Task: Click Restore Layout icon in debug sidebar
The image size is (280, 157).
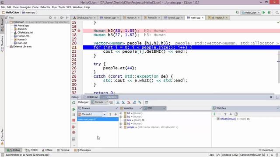Action: (74, 139)
